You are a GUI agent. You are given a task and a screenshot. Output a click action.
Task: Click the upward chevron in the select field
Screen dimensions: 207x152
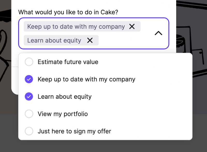tap(158, 33)
